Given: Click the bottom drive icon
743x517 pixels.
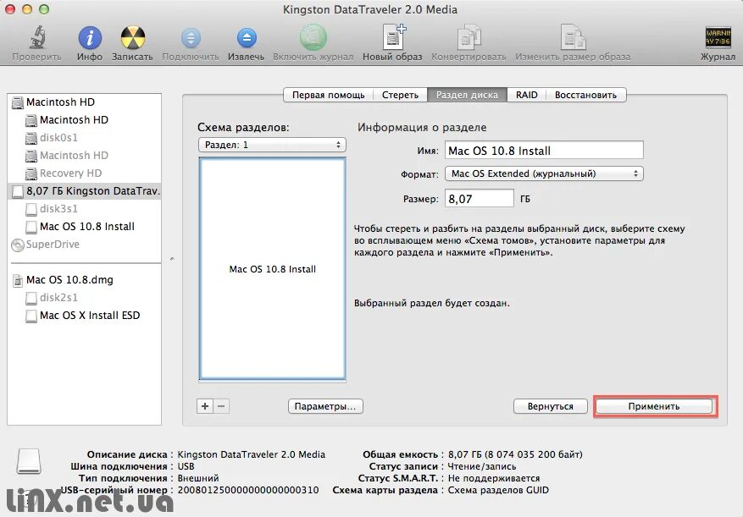Looking at the screenshot, I should tap(29, 461).
